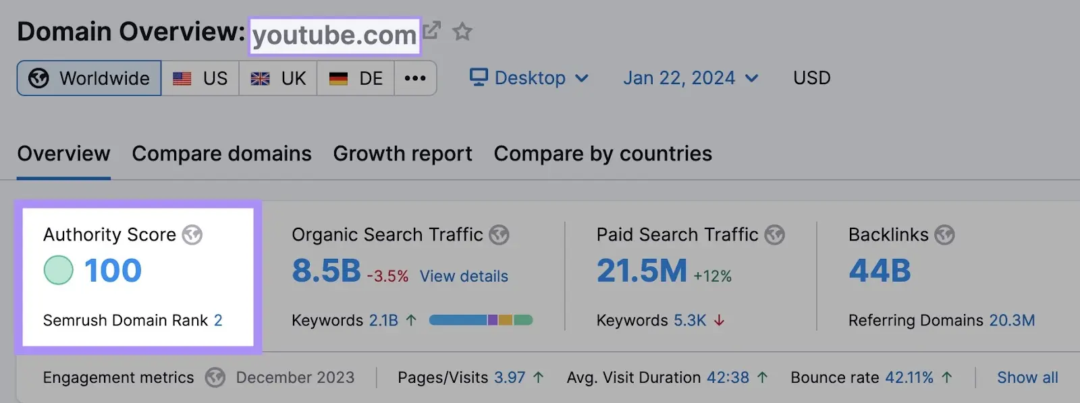
Task: Click the German flag icon
Action: 338,79
